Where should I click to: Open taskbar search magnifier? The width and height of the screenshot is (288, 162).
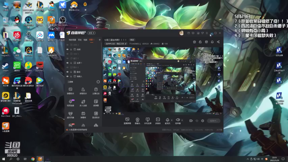11,159
